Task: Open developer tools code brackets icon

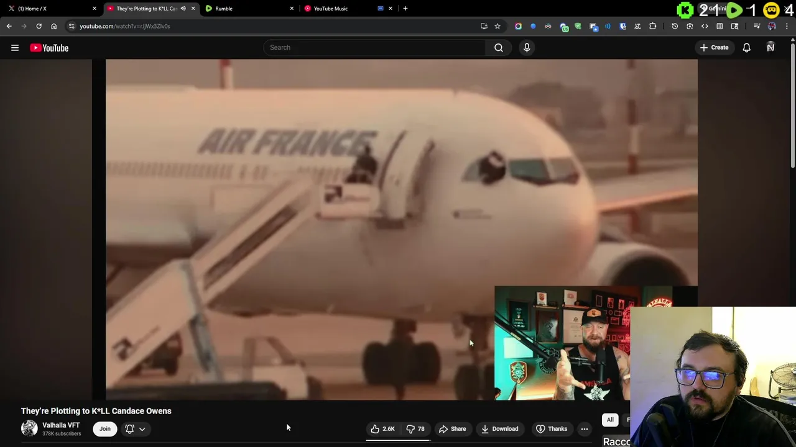Action: point(705,26)
